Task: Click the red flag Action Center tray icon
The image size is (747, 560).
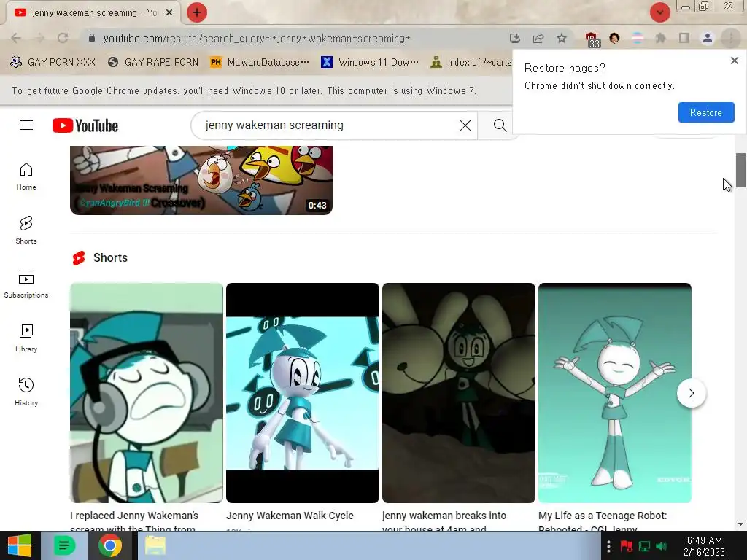Action: pos(626,546)
